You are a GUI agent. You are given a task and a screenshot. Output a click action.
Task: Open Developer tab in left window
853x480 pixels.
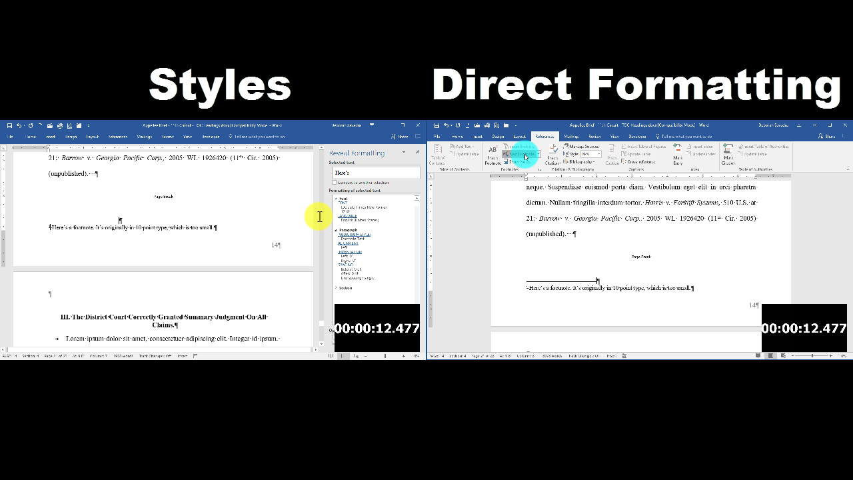pos(210,137)
